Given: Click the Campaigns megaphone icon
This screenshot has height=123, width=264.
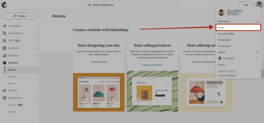Looking at the screenshot, I should point(5,26).
